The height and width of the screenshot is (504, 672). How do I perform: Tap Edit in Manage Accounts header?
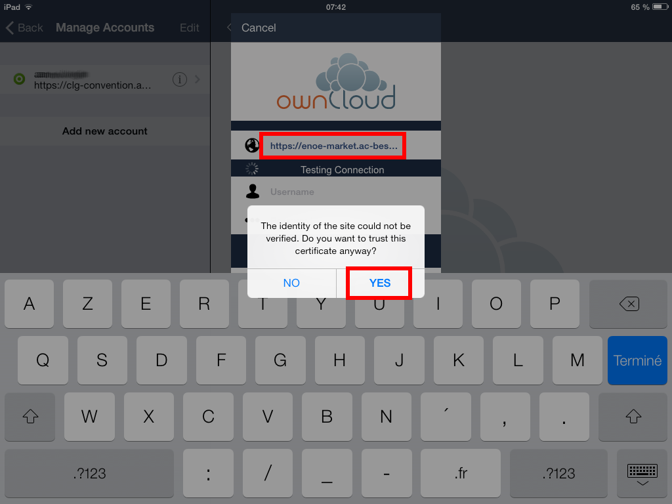coord(190,28)
